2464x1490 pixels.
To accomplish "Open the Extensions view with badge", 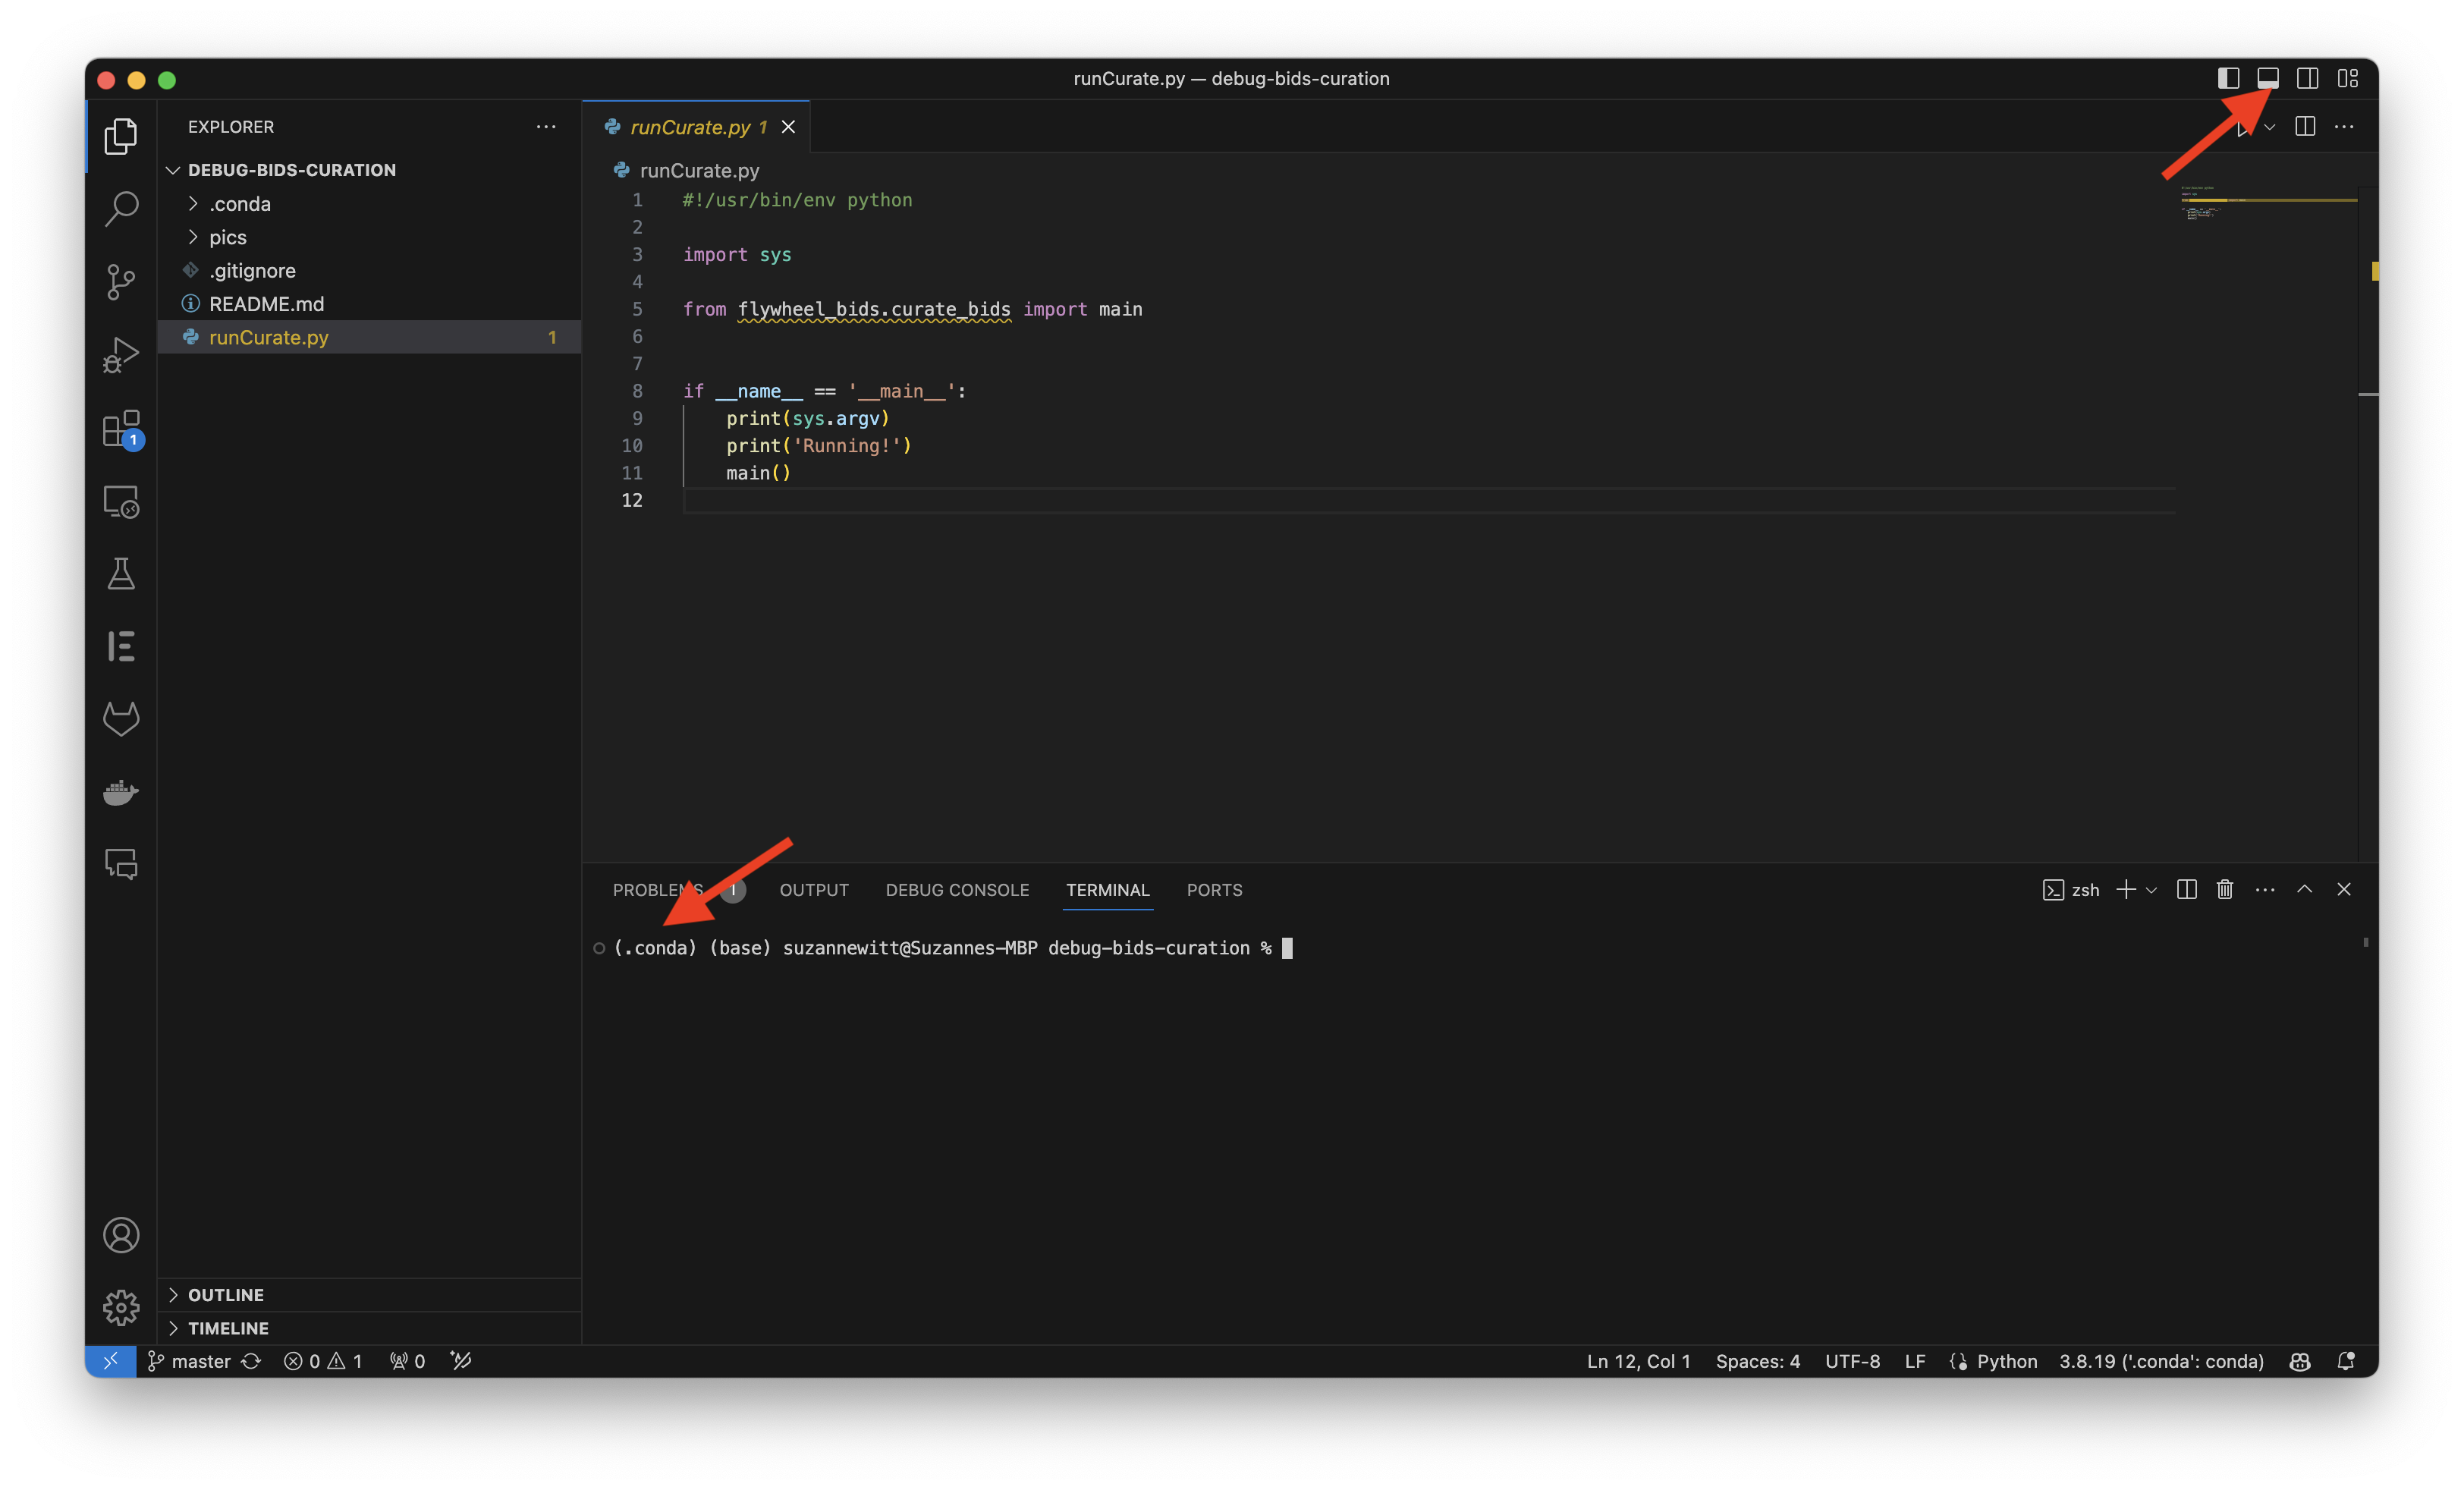I will click(122, 429).
